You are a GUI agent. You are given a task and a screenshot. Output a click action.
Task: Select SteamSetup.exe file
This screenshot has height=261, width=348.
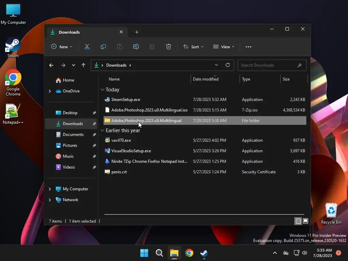[205, 100]
